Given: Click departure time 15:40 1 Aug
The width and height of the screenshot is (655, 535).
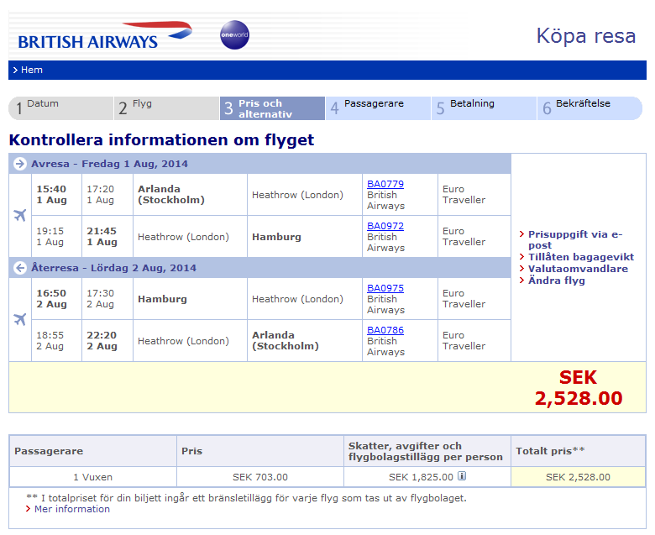Looking at the screenshot, I should point(51,195).
